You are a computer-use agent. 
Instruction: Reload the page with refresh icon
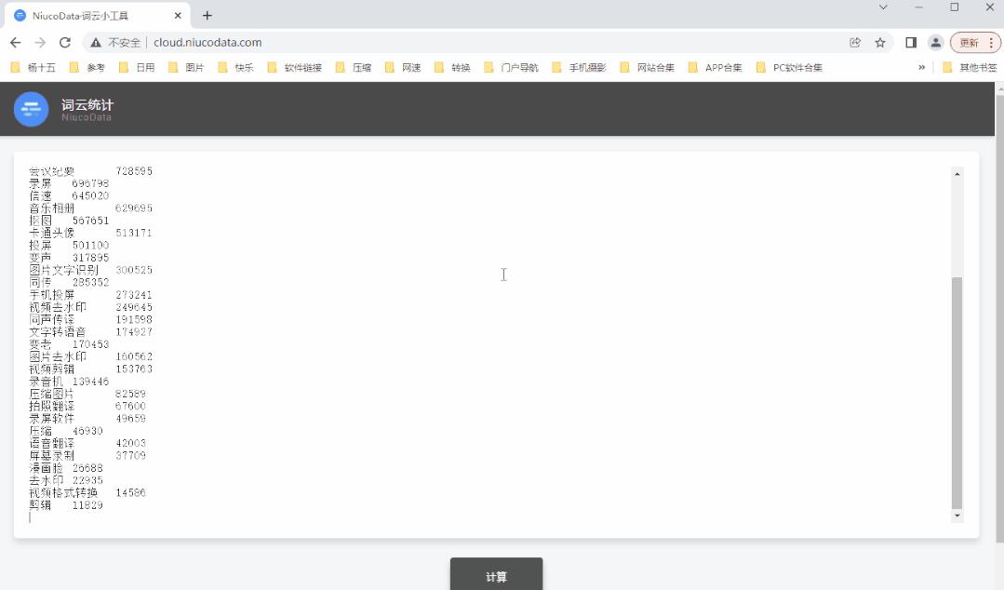65,42
